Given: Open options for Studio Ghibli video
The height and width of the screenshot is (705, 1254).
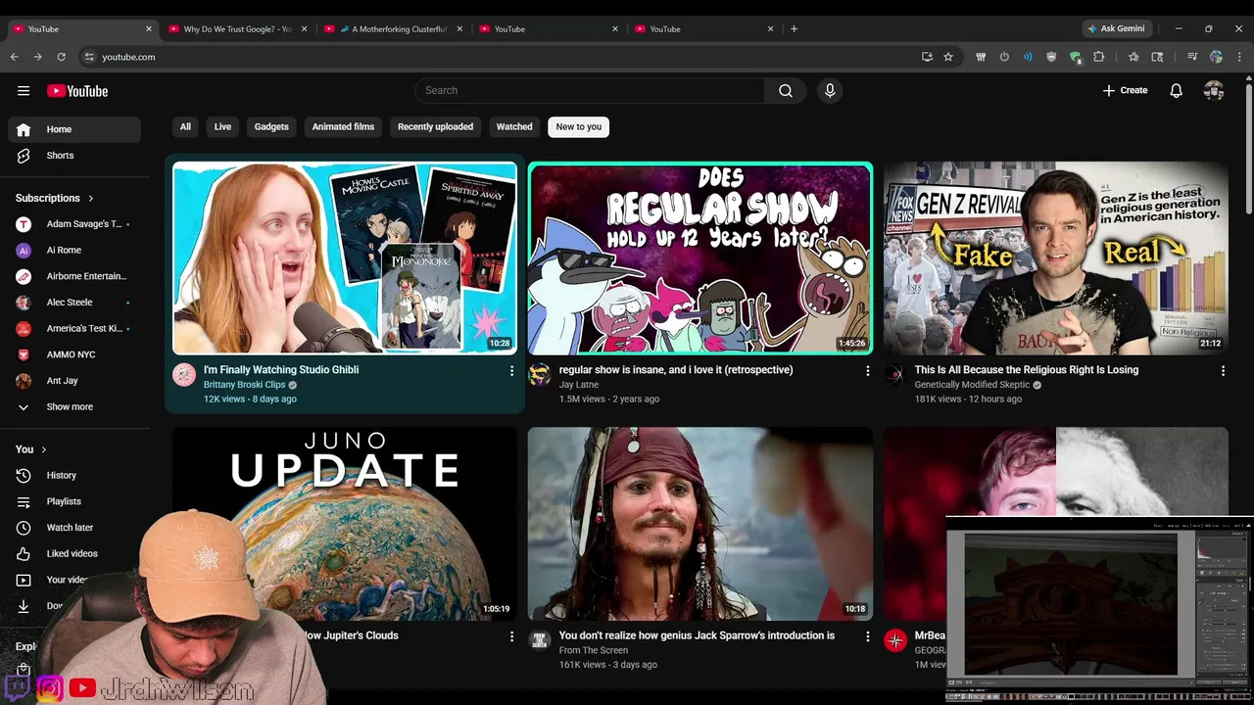Looking at the screenshot, I should (511, 371).
